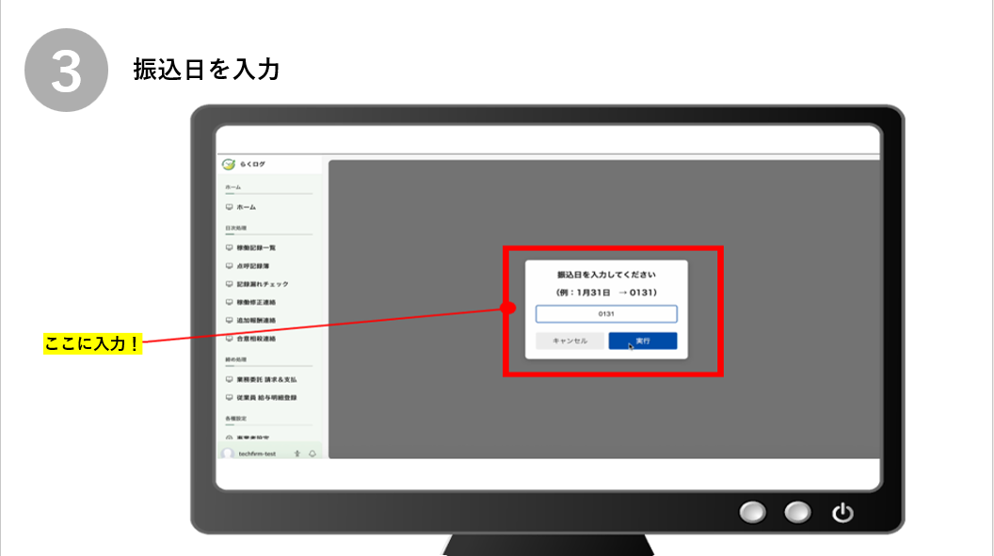
Task: Open notifications with the bell icon
Action: 312,453
